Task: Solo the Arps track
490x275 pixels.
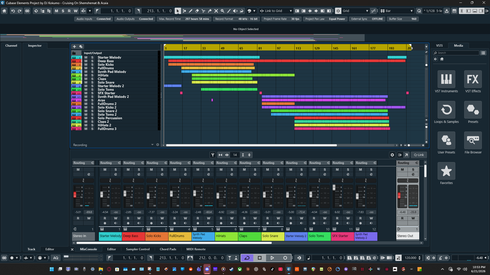Action: pos(92,100)
